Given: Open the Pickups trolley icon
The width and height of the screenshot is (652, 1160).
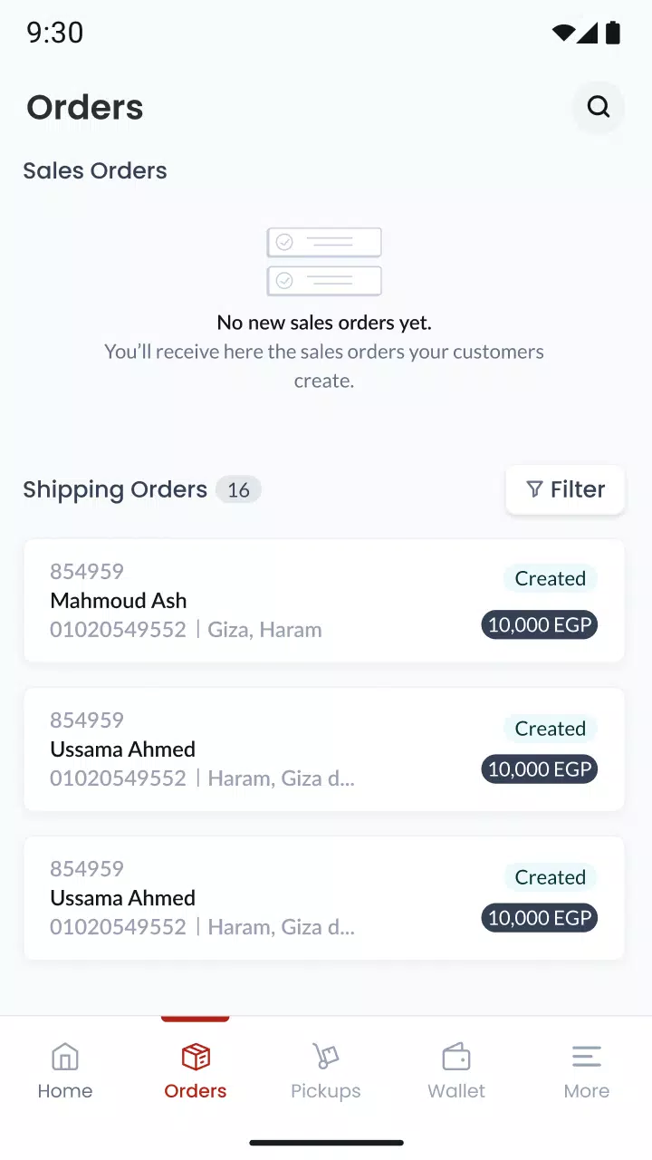Looking at the screenshot, I should (x=326, y=1057).
